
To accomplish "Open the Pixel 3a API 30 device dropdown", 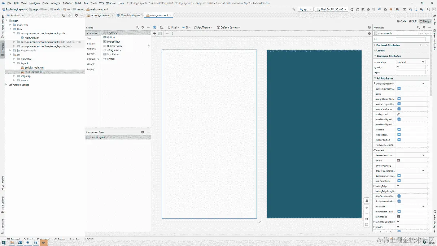I will click(331, 9).
